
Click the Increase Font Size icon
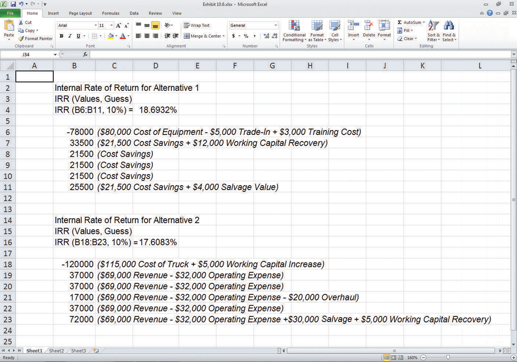click(x=118, y=26)
